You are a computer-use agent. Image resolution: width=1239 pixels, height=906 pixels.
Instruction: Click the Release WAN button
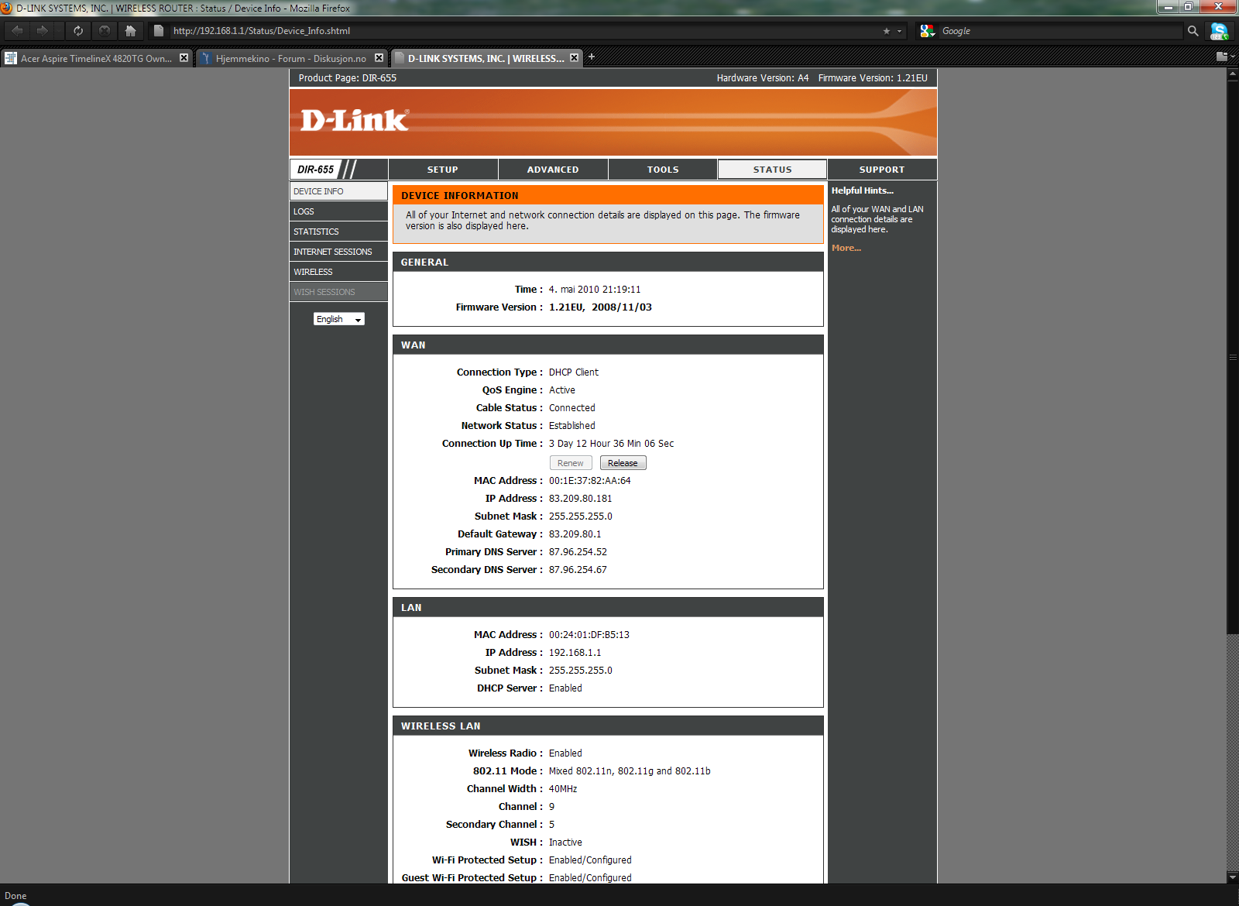pos(623,463)
